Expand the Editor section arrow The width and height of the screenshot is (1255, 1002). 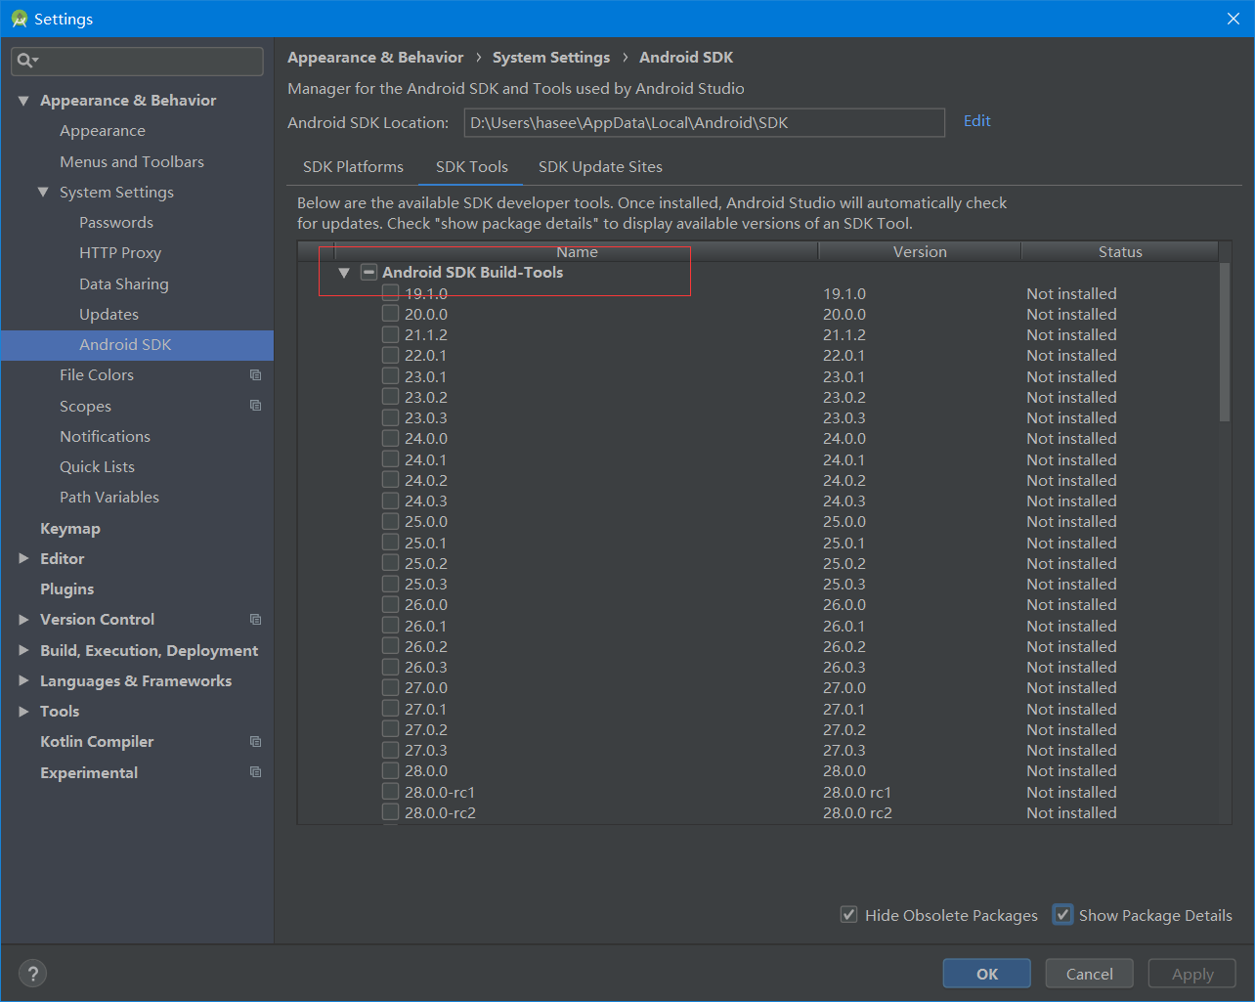coord(23,559)
